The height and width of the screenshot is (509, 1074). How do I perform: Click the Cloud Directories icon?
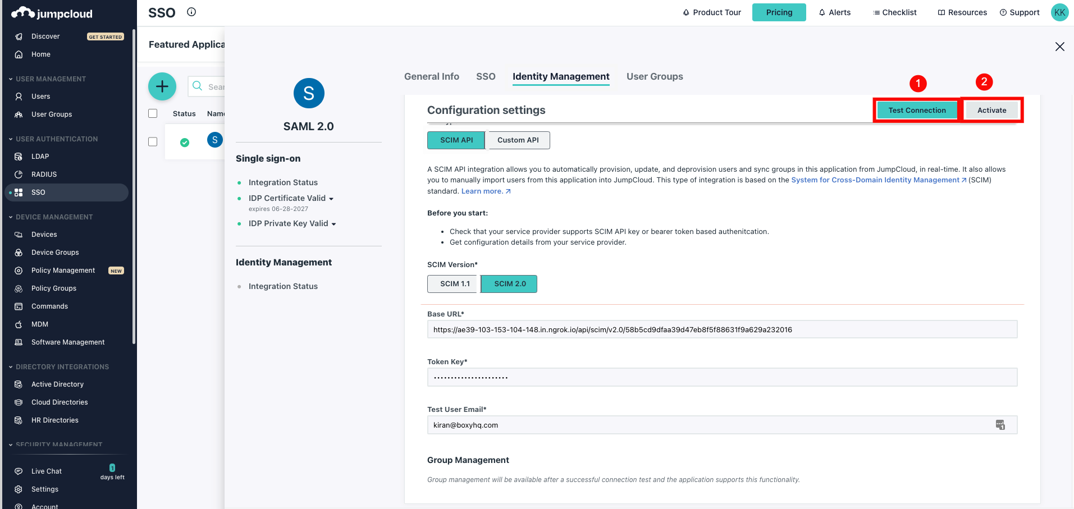tap(19, 402)
